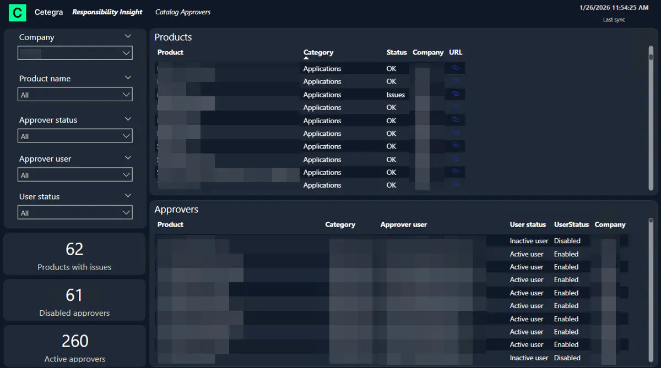Collapse the Company slicer header chevron
661x368 pixels.
128,37
